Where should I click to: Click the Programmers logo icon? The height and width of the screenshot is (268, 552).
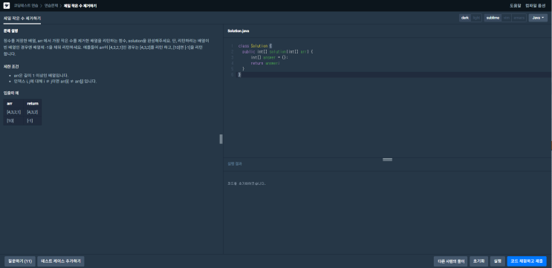click(x=7, y=6)
